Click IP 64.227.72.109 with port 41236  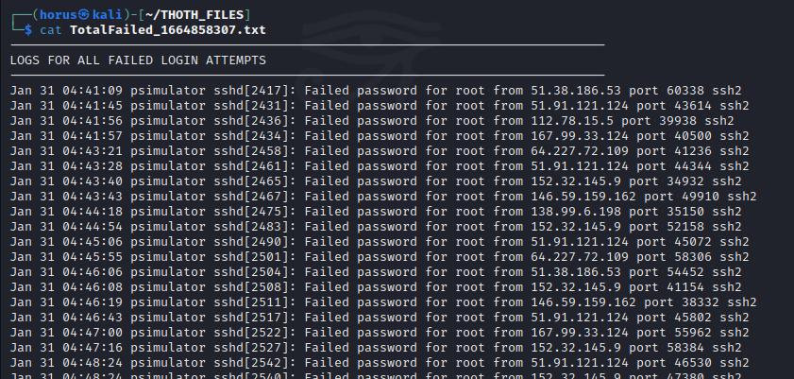click(x=580, y=151)
